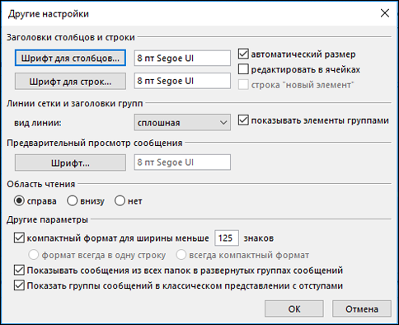This screenshot has height=325, width=399.
Task: Uncheck 'Показывать сообщения из всех папок' option
Action: click(x=19, y=271)
